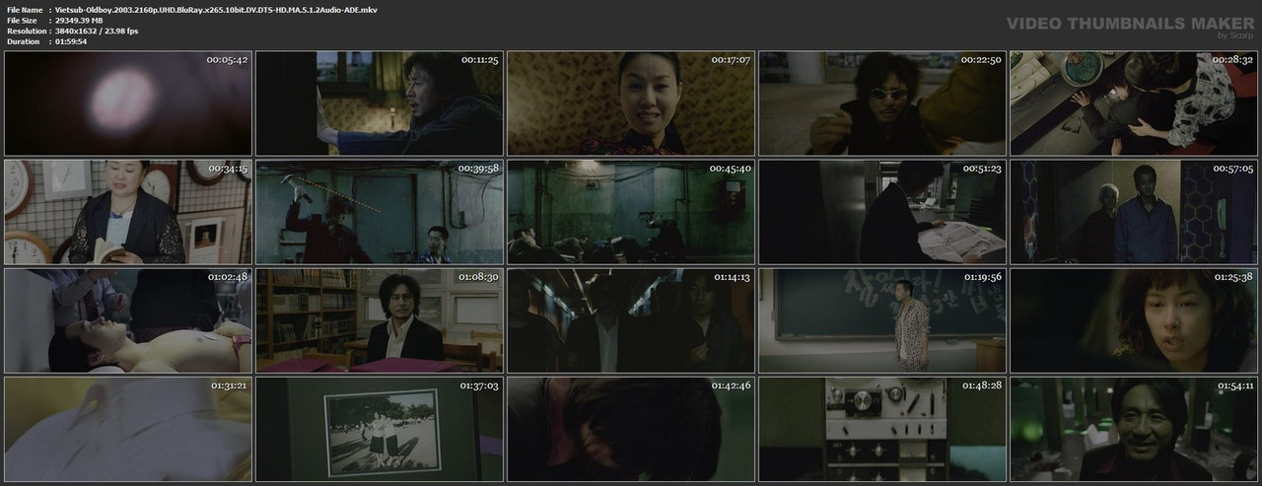Pick the frame at 00:51:23
Viewport: 1262px width, 486px height.
882,211
